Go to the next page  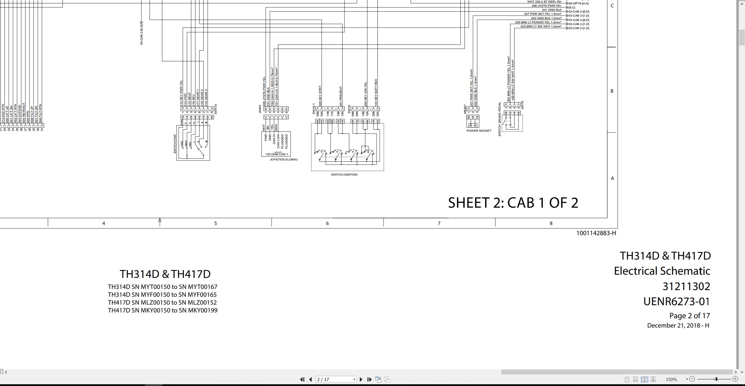tap(361, 379)
